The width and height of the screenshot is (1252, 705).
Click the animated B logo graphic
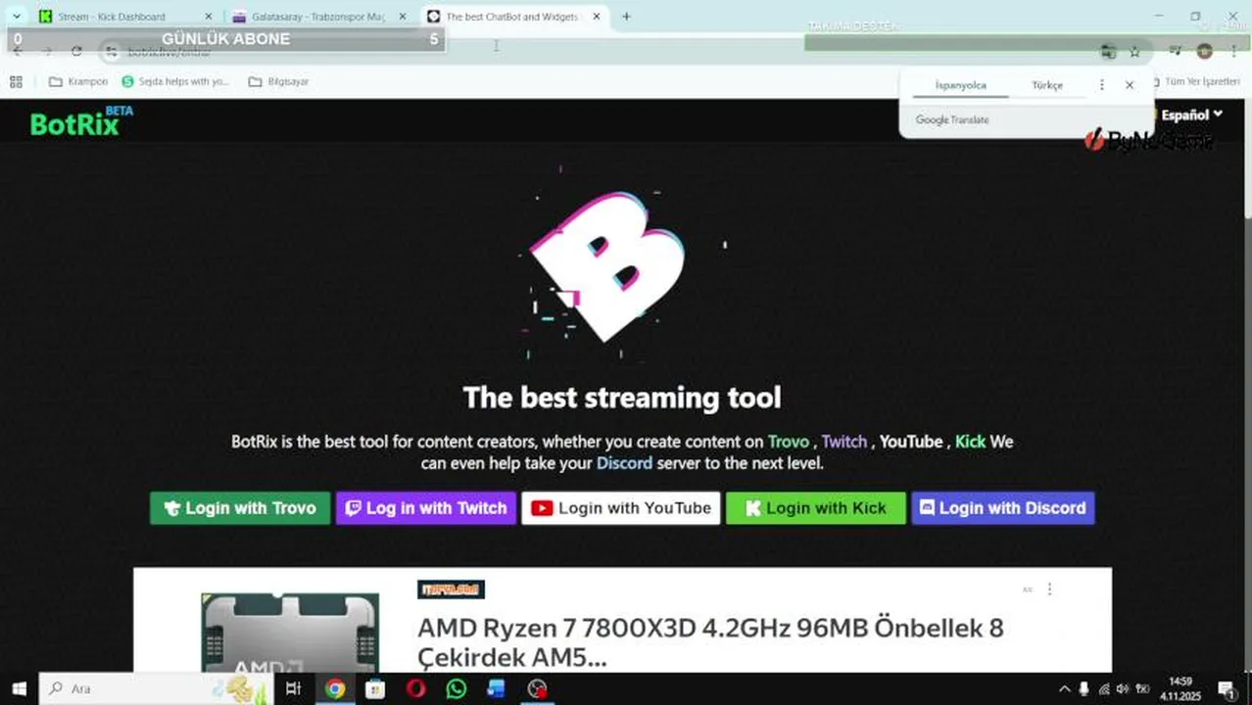point(607,266)
